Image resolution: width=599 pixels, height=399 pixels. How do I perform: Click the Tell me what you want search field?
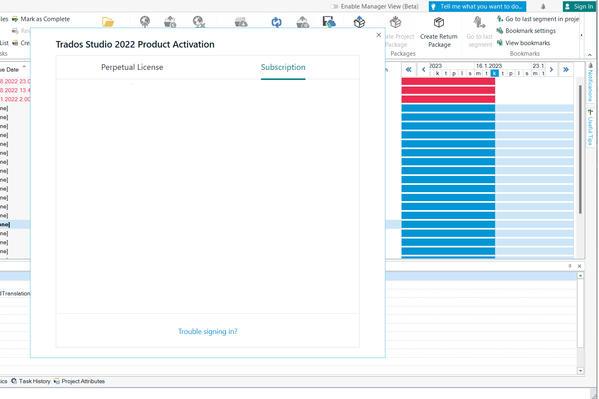[x=477, y=6]
